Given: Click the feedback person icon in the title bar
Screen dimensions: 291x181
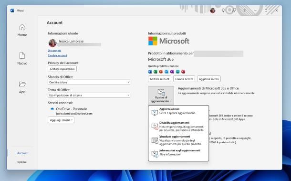Looking at the screenshot, I should 234,11.
